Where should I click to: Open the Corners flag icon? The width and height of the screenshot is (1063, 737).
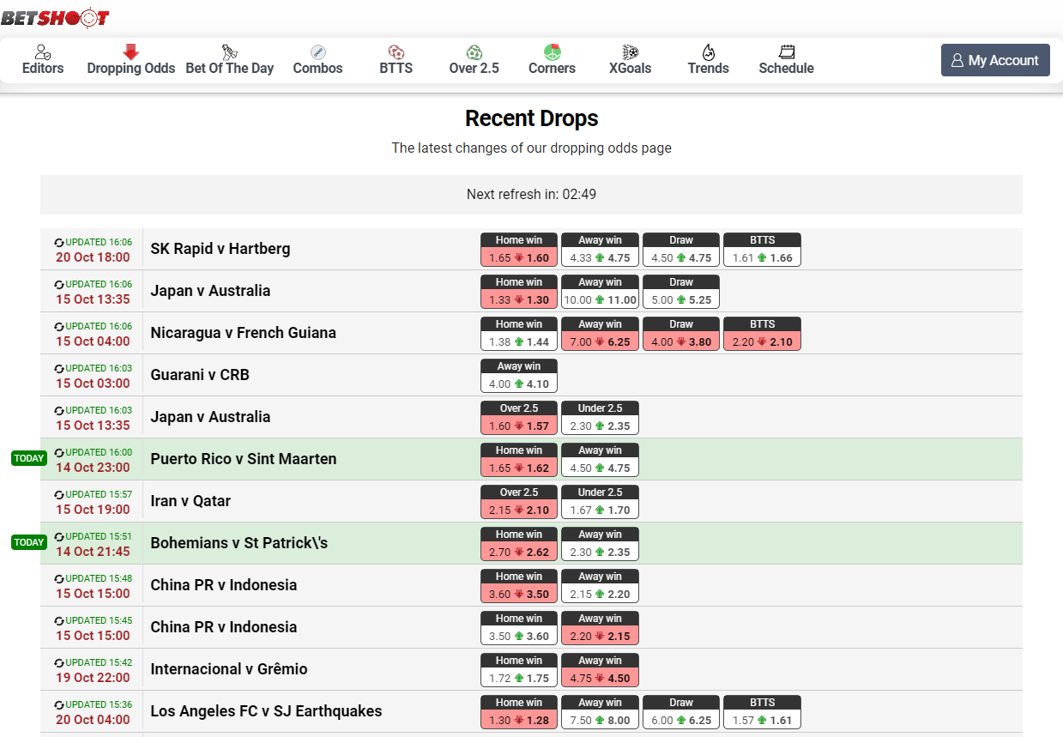553,52
